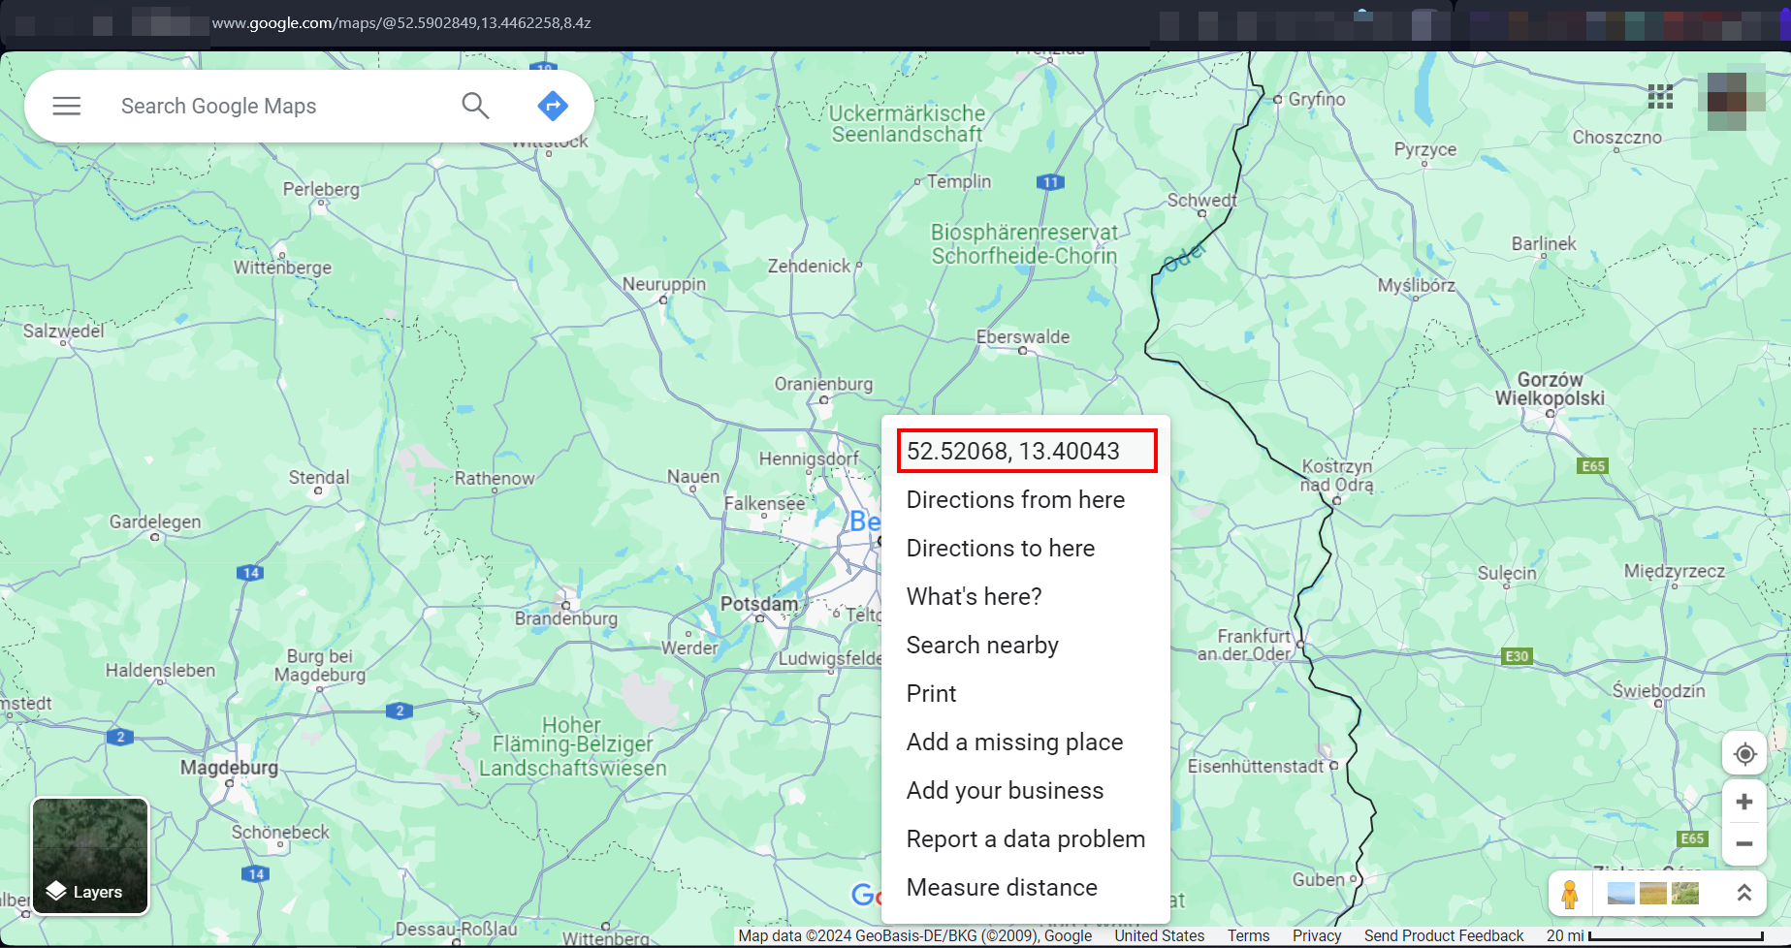Choose Directions to here
1791x948 pixels.
point(1025,548)
